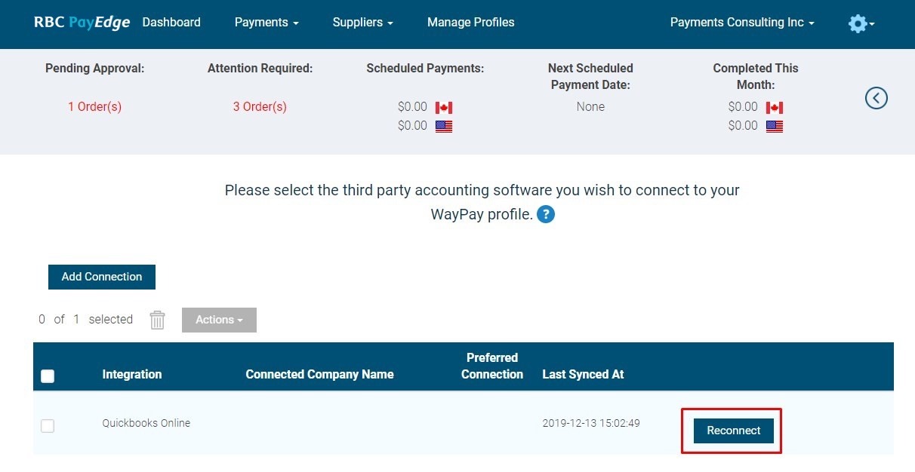Expand the Suppliers dropdown menu

362,23
